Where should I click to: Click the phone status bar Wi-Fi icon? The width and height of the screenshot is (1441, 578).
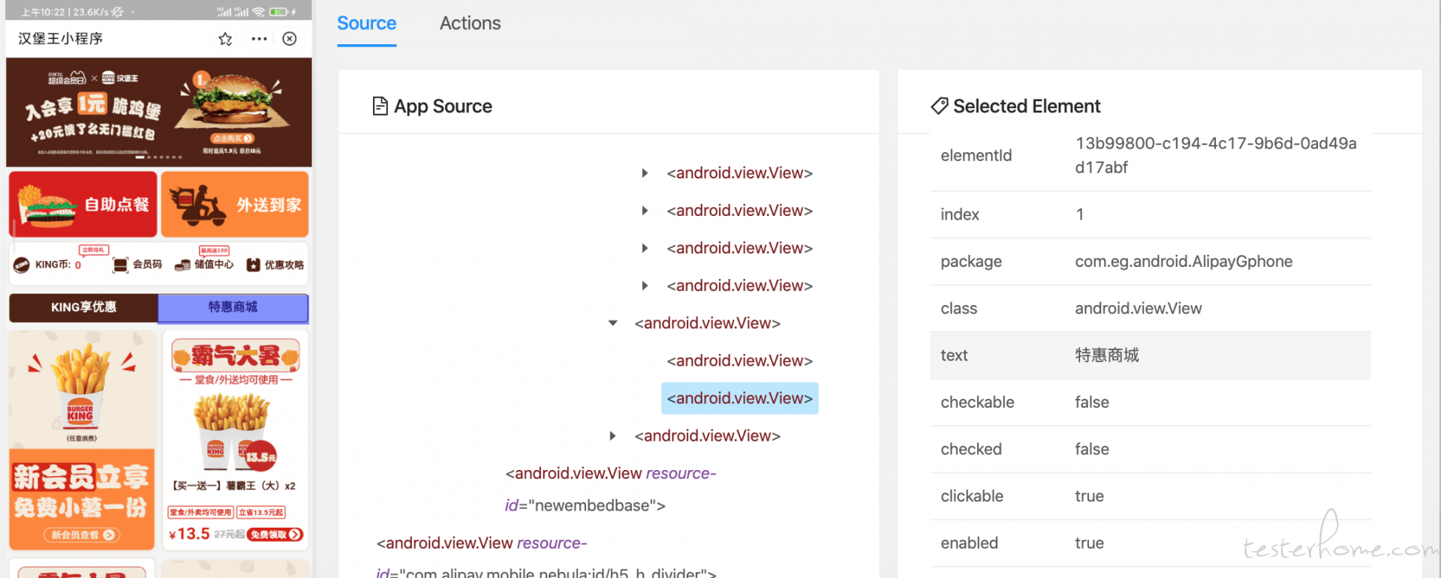[x=259, y=12]
